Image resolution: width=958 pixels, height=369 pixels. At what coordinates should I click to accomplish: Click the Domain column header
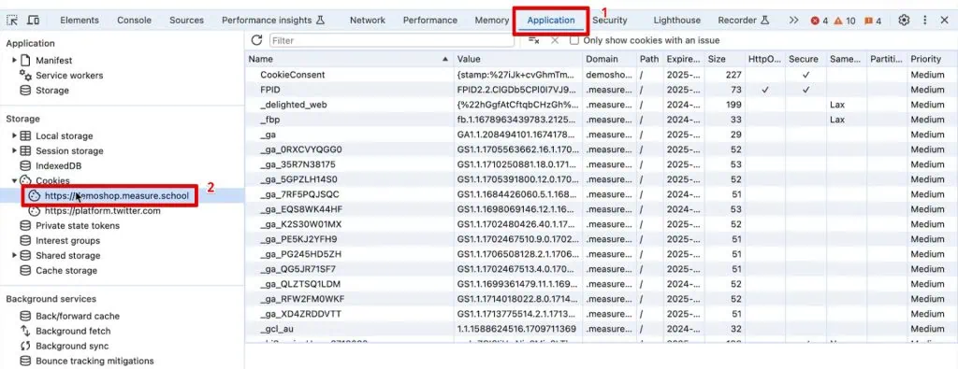click(x=608, y=59)
